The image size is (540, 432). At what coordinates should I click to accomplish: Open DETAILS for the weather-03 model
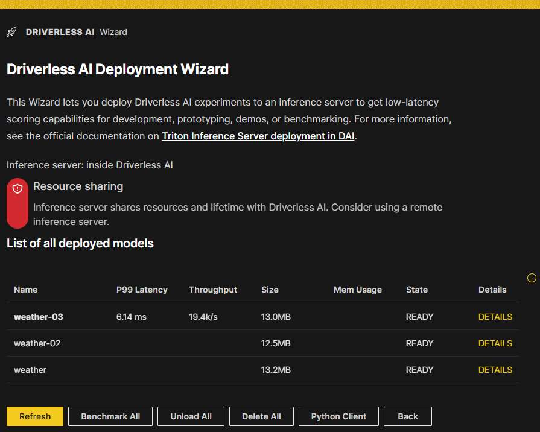[x=495, y=316]
